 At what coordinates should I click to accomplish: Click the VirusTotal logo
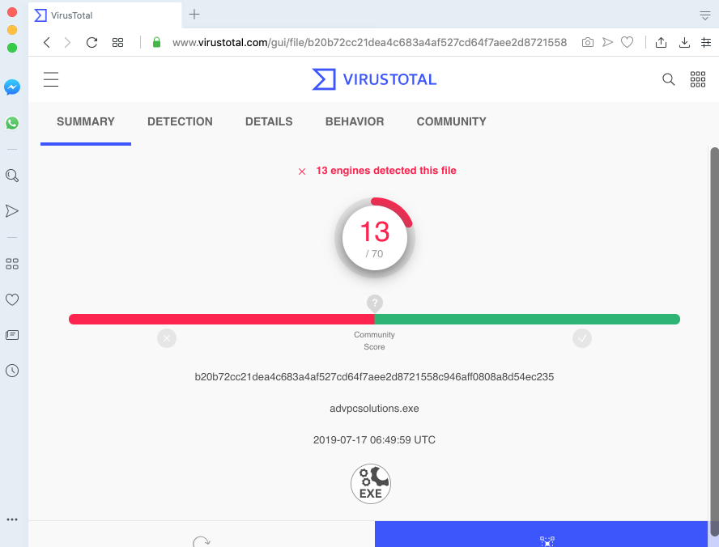[x=374, y=79]
